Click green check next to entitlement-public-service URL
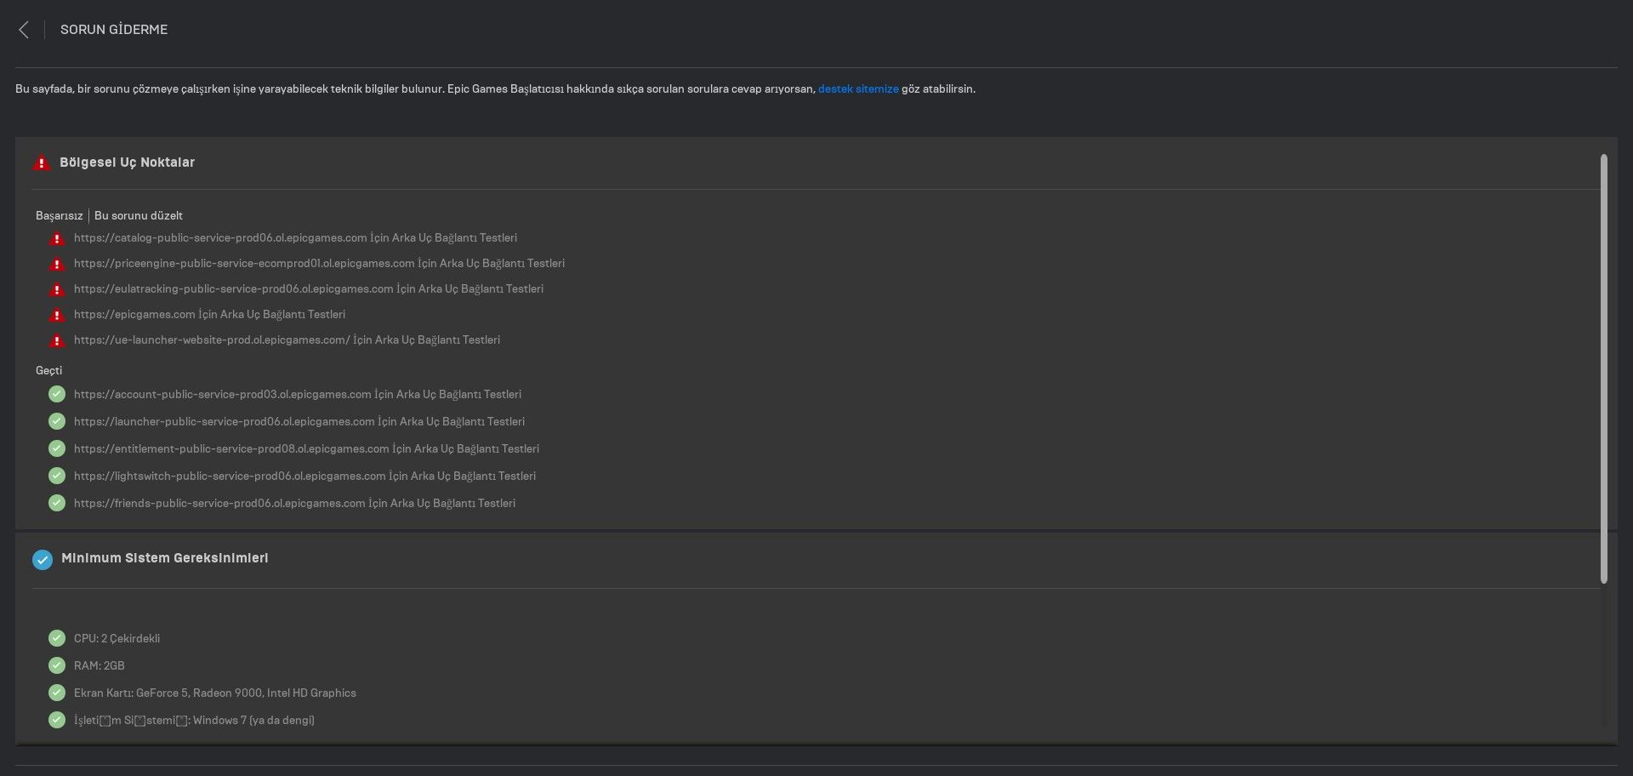This screenshot has width=1633, height=776. [x=57, y=448]
